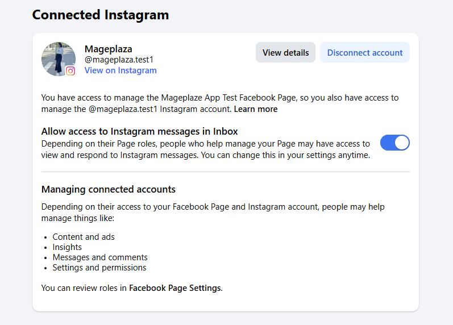Click the Instagram logo badge on avatar
Screen dimensions: 453x325
[x=70, y=71]
